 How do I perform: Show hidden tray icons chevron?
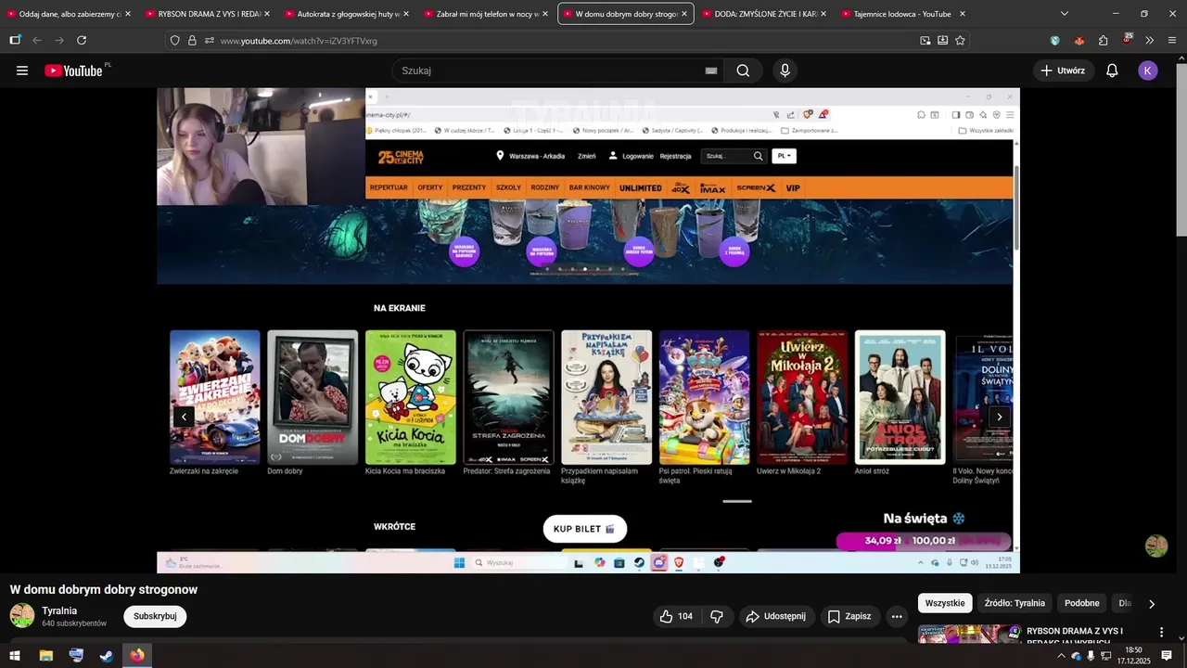click(x=1061, y=656)
